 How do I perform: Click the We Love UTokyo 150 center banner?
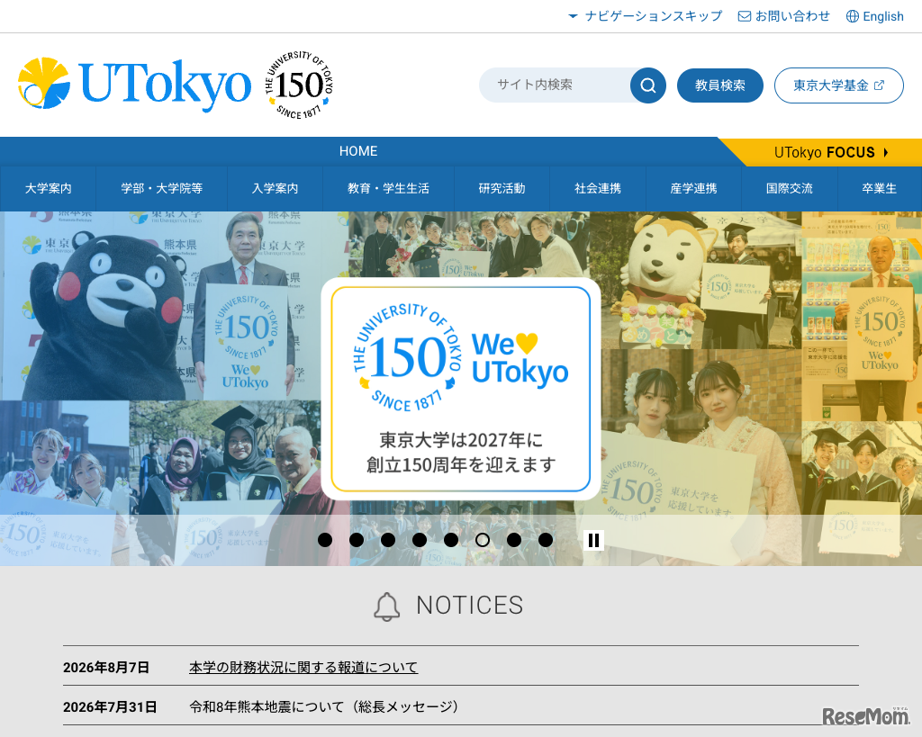click(461, 389)
